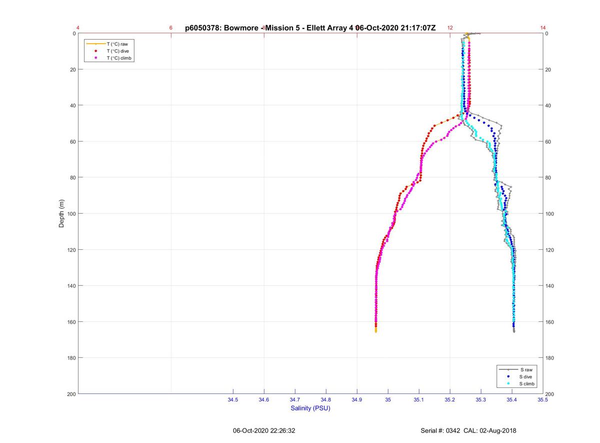Click the salinity tick label 35.1
Viewport: 600px width, 443px height.
tap(419, 399)
